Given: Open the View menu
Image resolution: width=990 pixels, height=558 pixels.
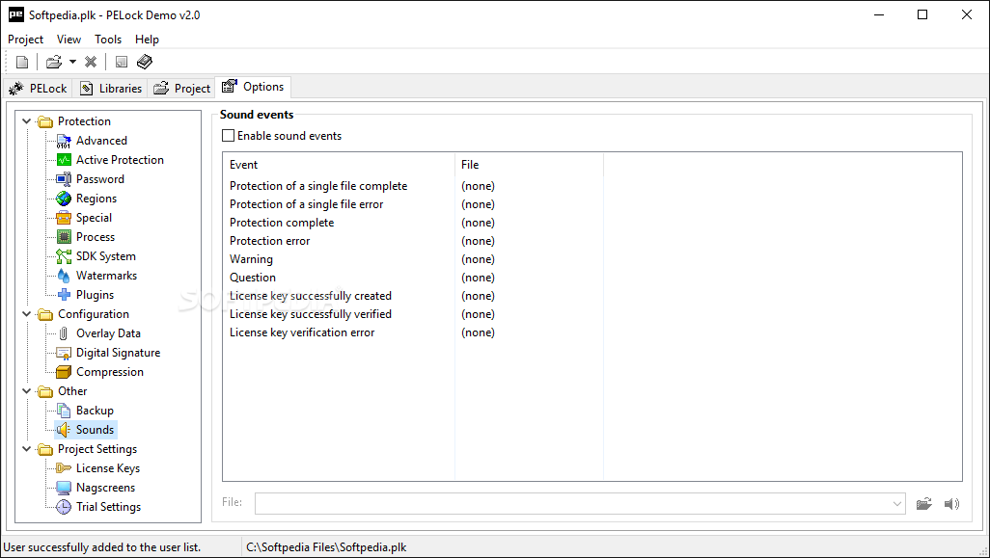Looking at the screenshot, I should click(x=69, y=40).
